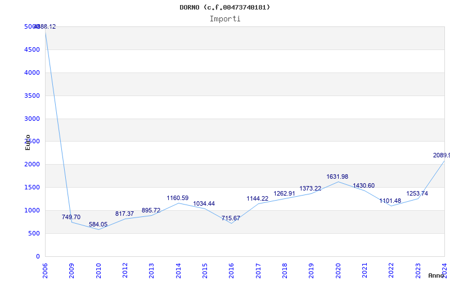The height and width of the screenshot is (281, 450).
Task: Click the data label 1144.22
Action: (x=258, y=199)
